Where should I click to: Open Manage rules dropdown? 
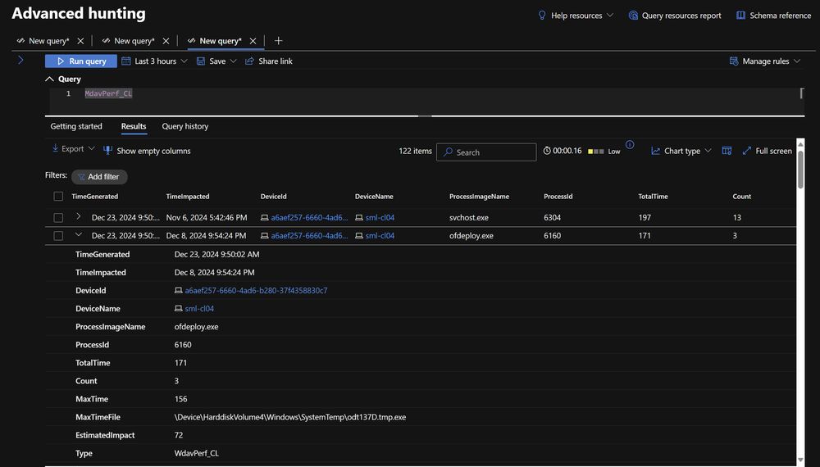tap(764, 61)
